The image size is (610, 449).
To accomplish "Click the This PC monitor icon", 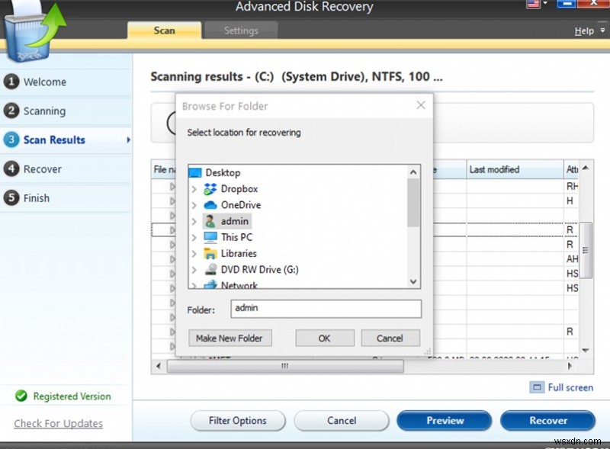I will pyautogui.click(x=210, y=237).
